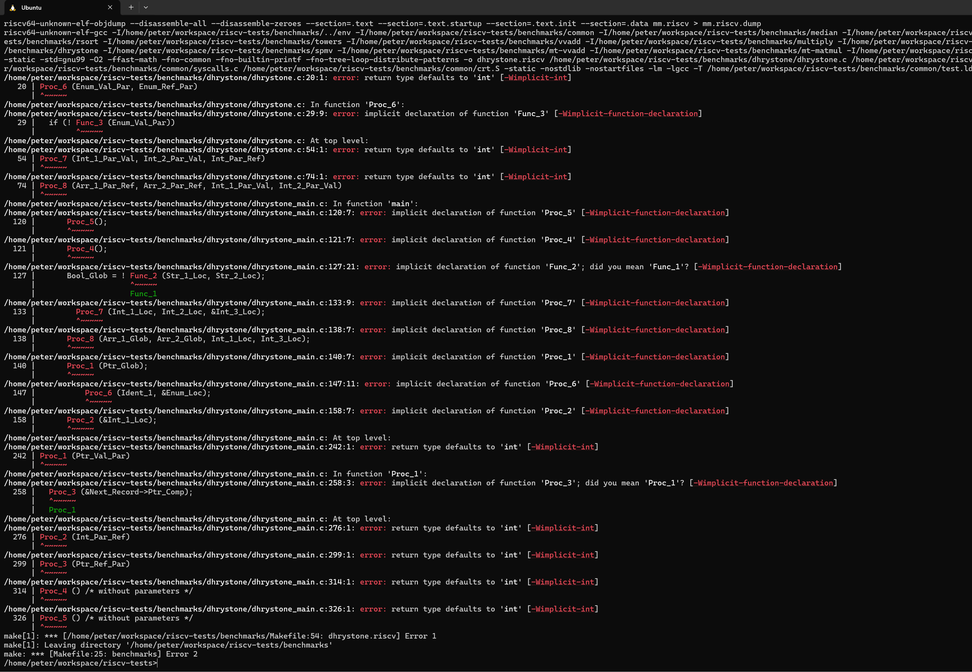This screenshot has height=672, width=972.
Task: Click source line 158 'Proc_2 (&Int_1_Loc);'
Action: [85, 420]
